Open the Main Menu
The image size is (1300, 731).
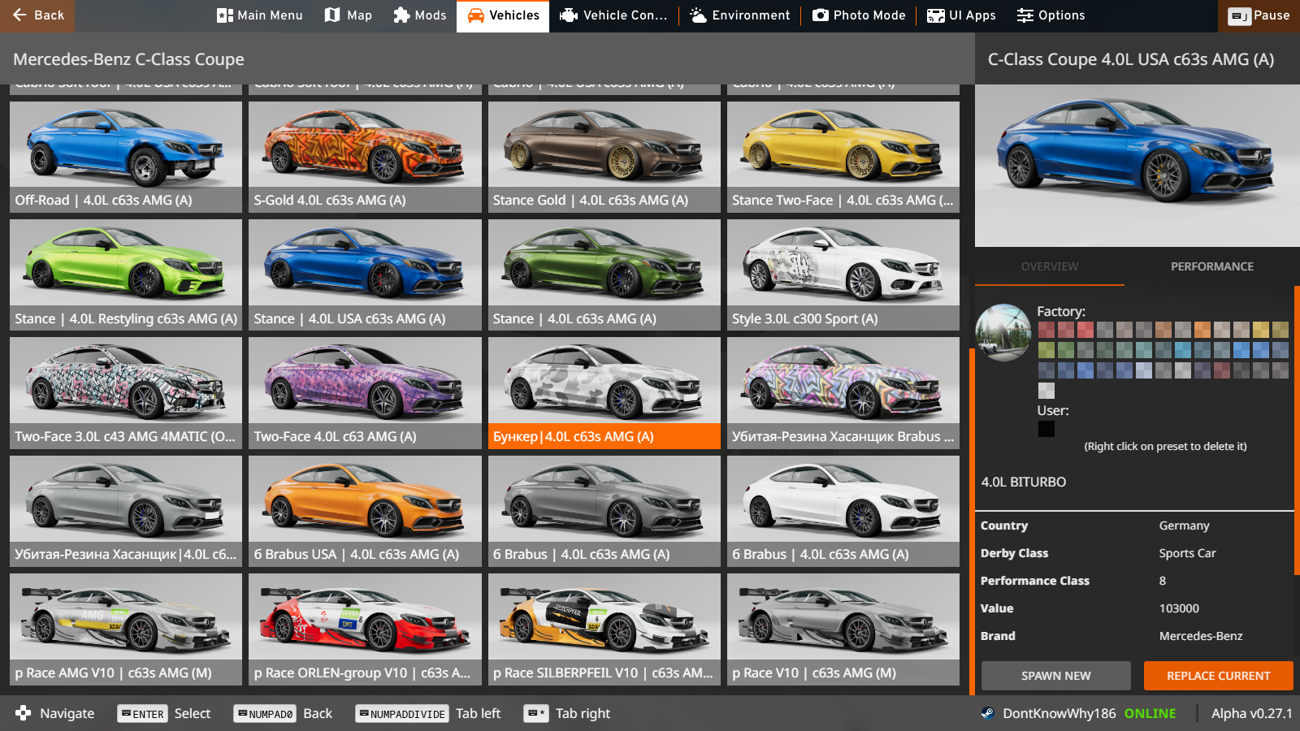point(260,15)
